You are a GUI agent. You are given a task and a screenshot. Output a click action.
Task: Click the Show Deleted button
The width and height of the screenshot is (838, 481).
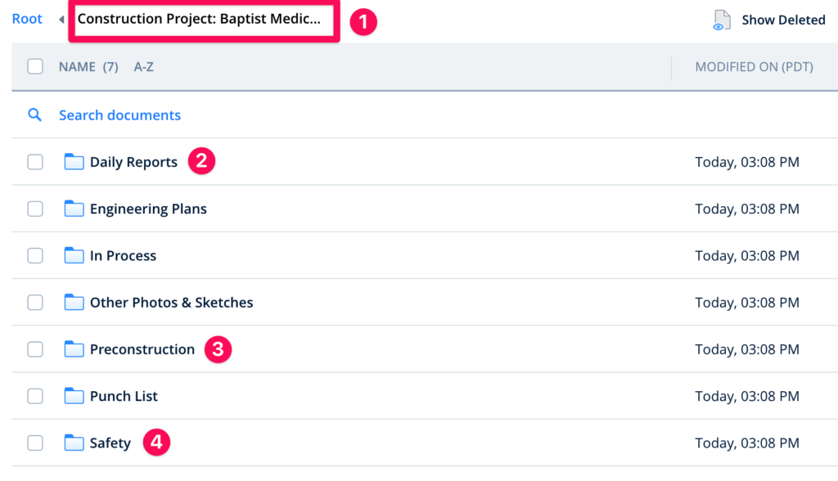tap(782, 20)
